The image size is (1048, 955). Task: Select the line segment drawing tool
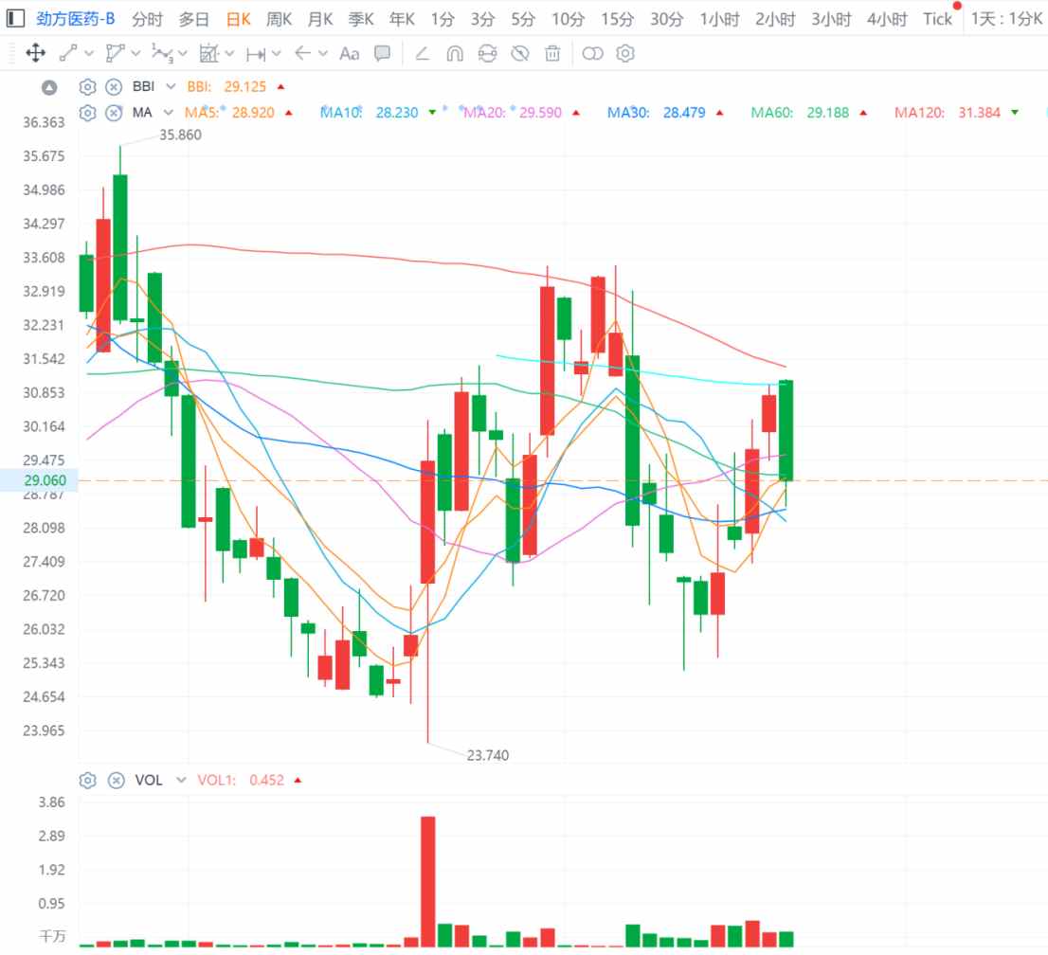(x=68, y=53)
